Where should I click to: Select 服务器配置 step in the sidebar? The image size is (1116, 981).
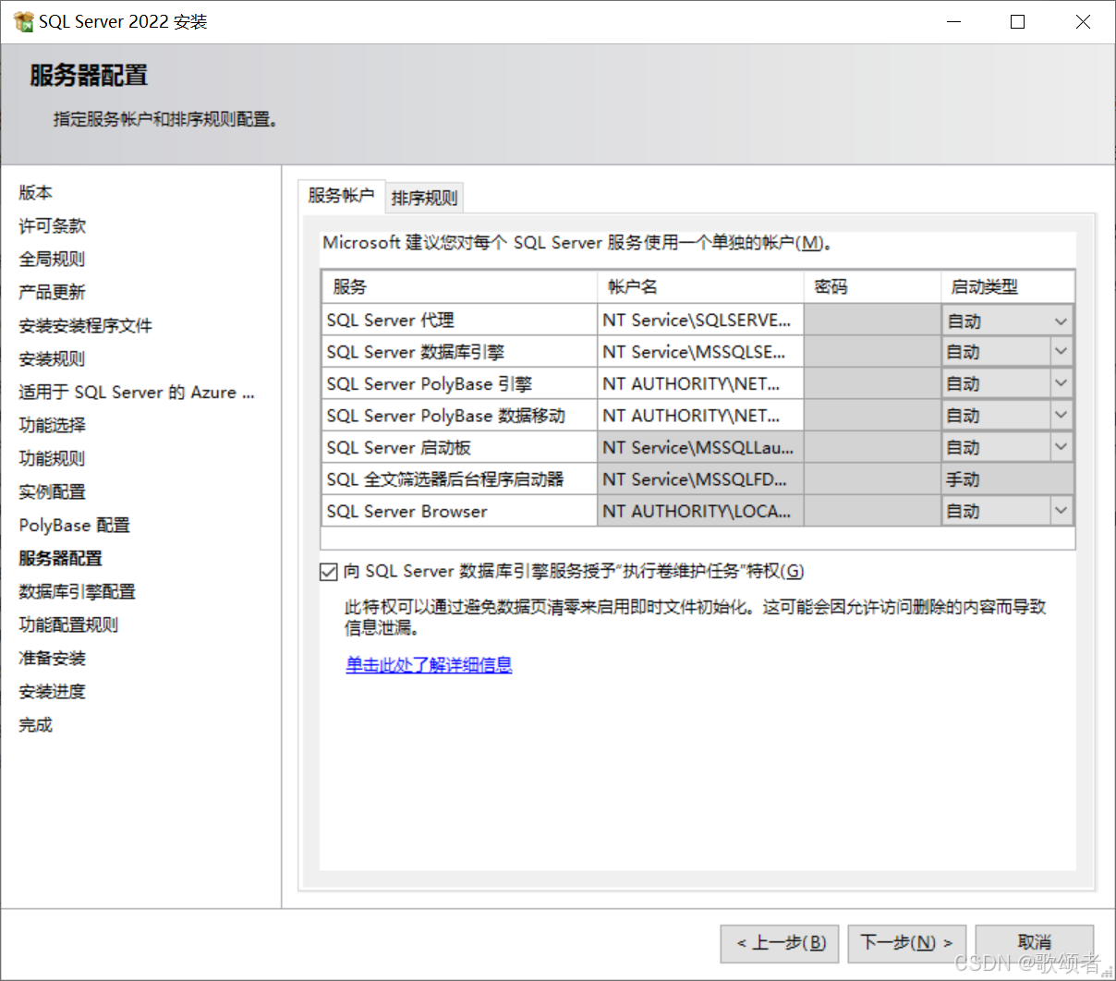tap(61, 559)
